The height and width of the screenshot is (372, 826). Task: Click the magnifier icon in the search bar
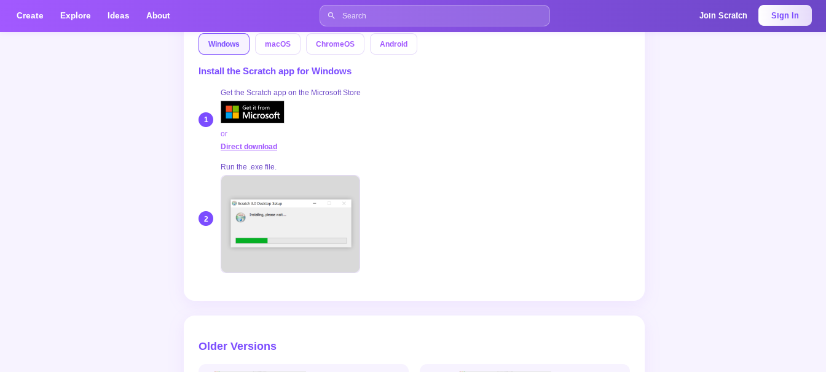(x=331, y=16)
